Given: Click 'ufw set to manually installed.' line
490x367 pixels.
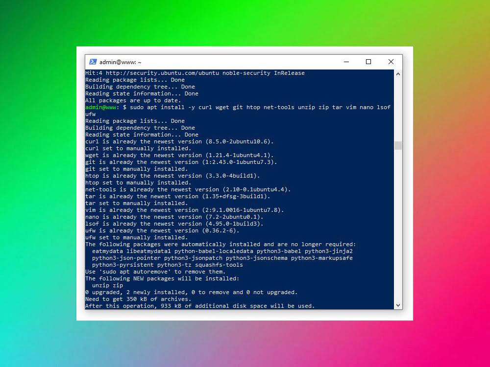Looking at the screenshot, I should click(137, 238).
